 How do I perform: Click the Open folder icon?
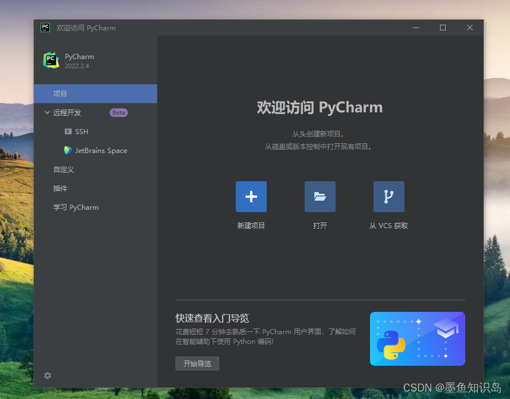pyautogui.click(x=320, y=197)
